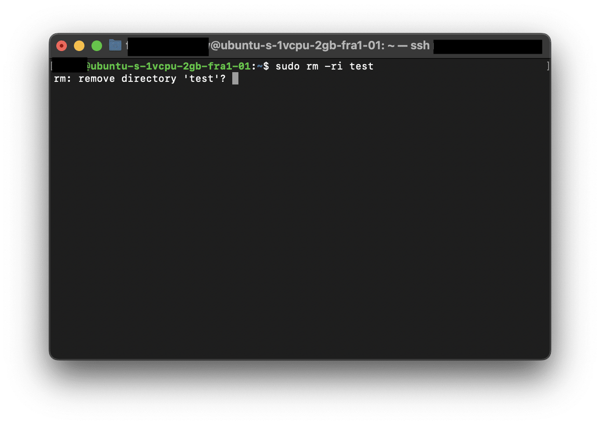Click the word 'directory' in rm output
The height and width of the screenshot is (425, 600).
[x=149, y=79]
